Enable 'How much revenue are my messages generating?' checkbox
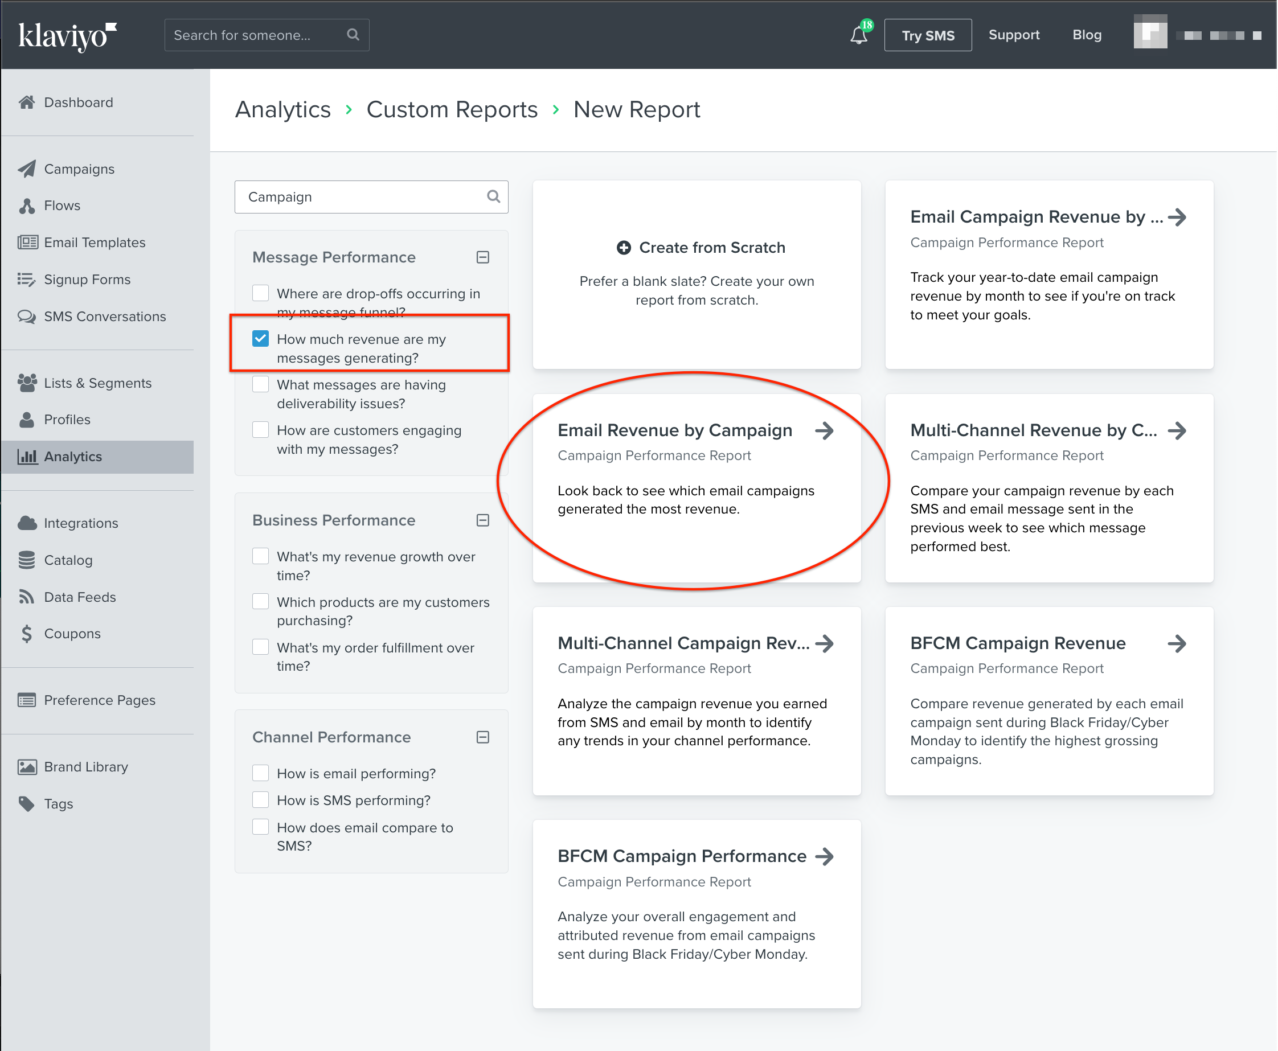This screenshot has height=1051, width=1278. [261, 338]
